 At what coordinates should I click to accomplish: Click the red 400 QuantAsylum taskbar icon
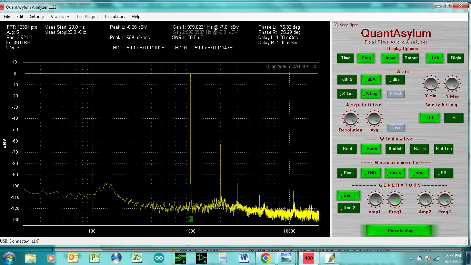(308, 258)
